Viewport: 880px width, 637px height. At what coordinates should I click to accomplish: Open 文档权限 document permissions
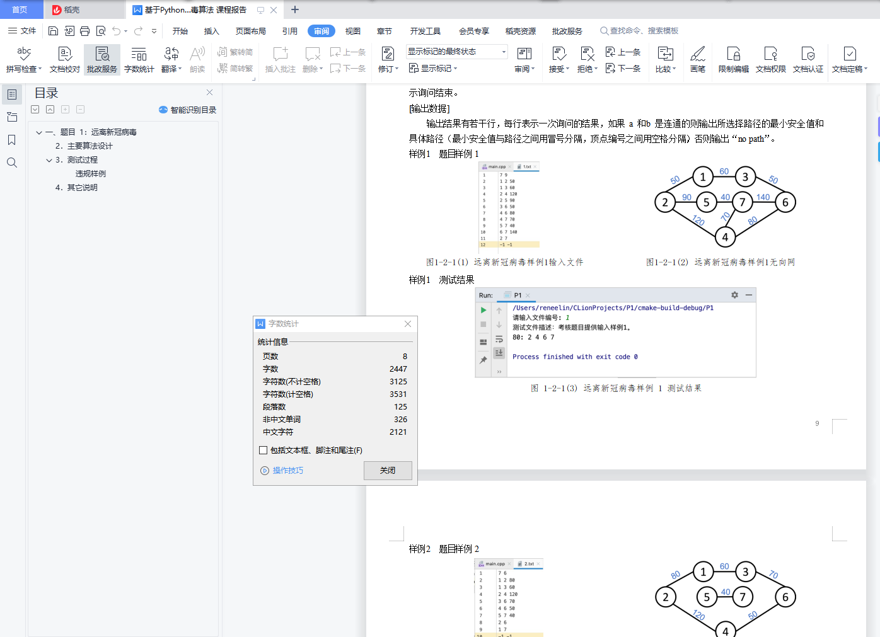pos(771,60)
